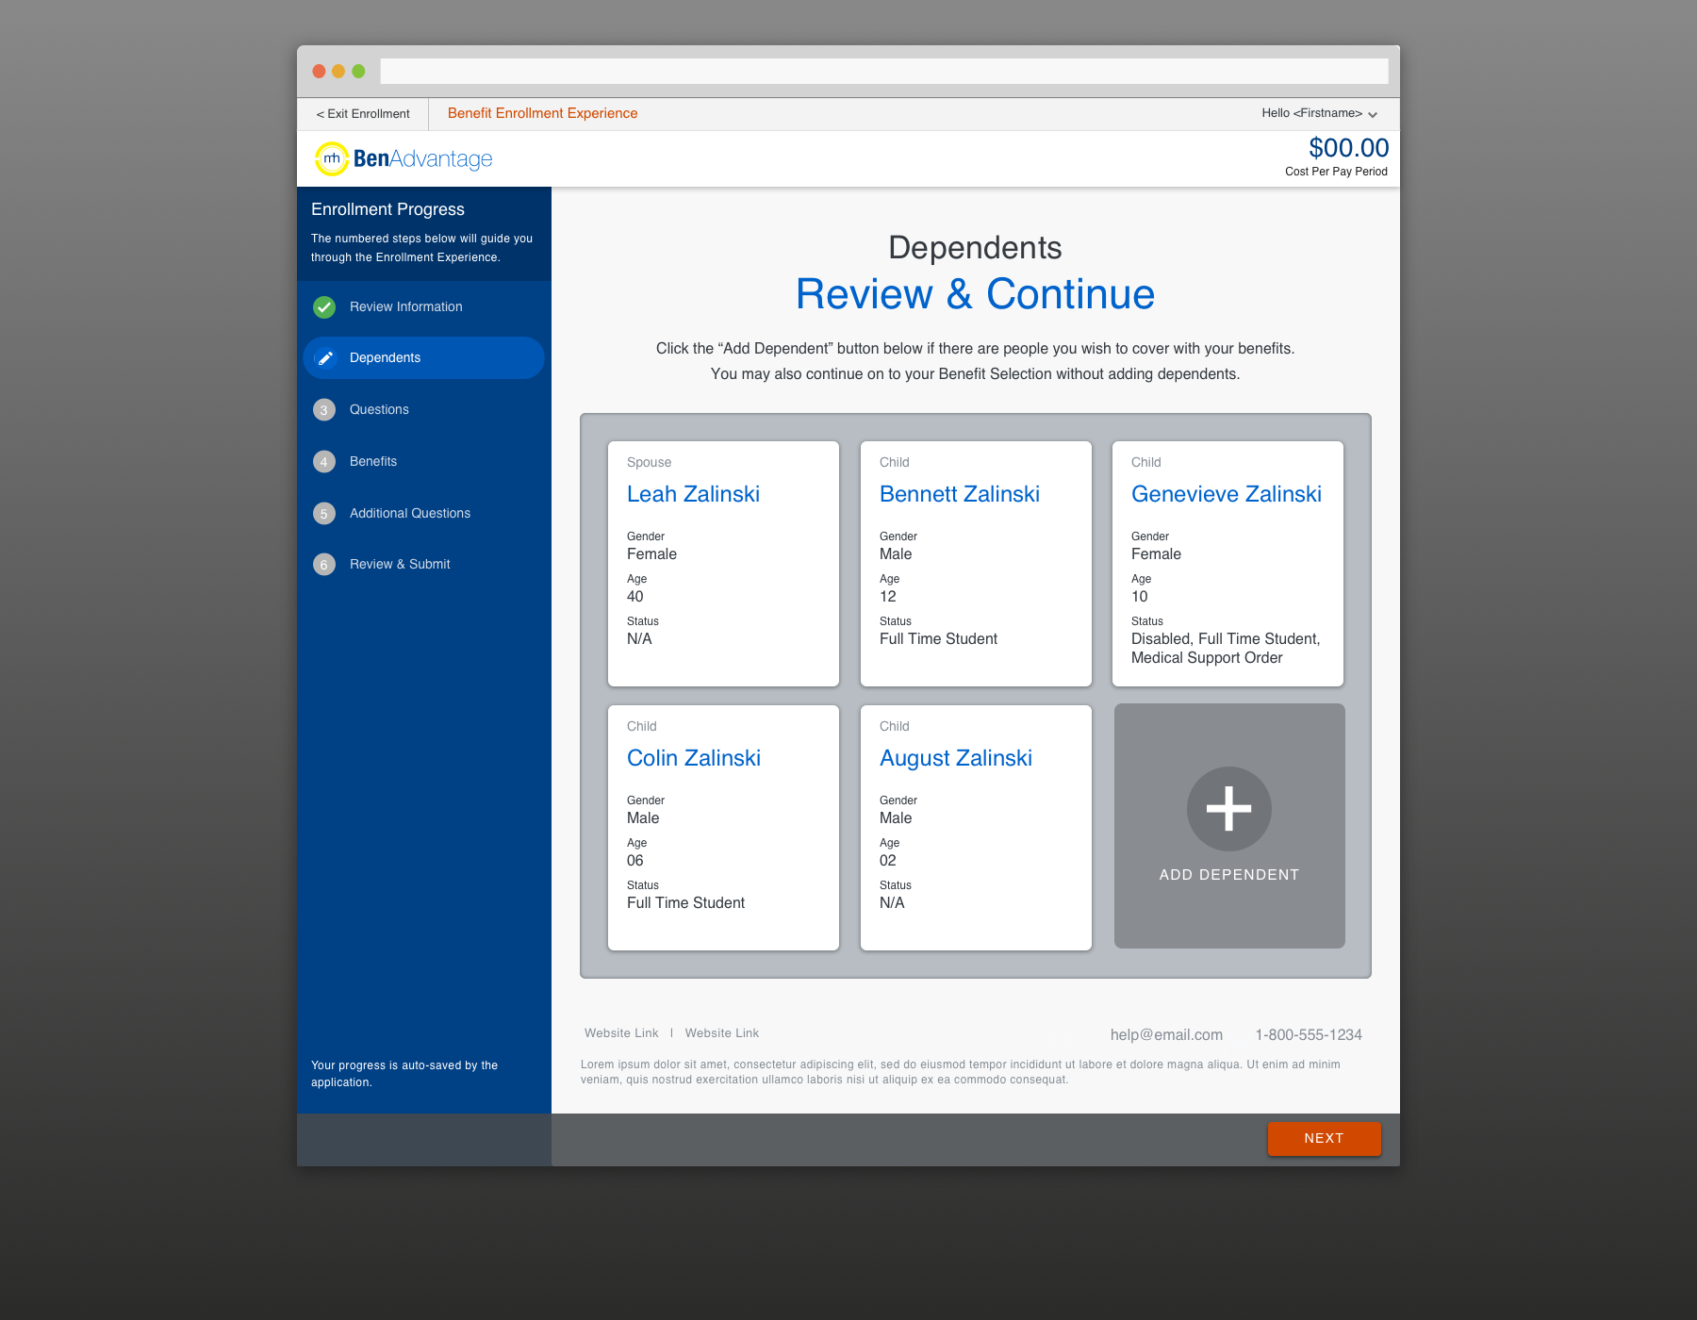Click the $00.00 cost per pay period
This screenshot has height=1320, width=1697.
[1348, 148]
